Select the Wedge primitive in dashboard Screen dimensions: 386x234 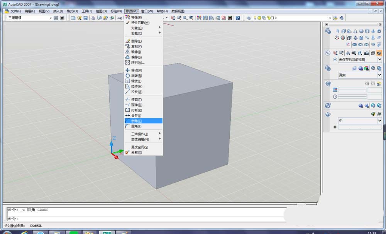tap(349, 31)
